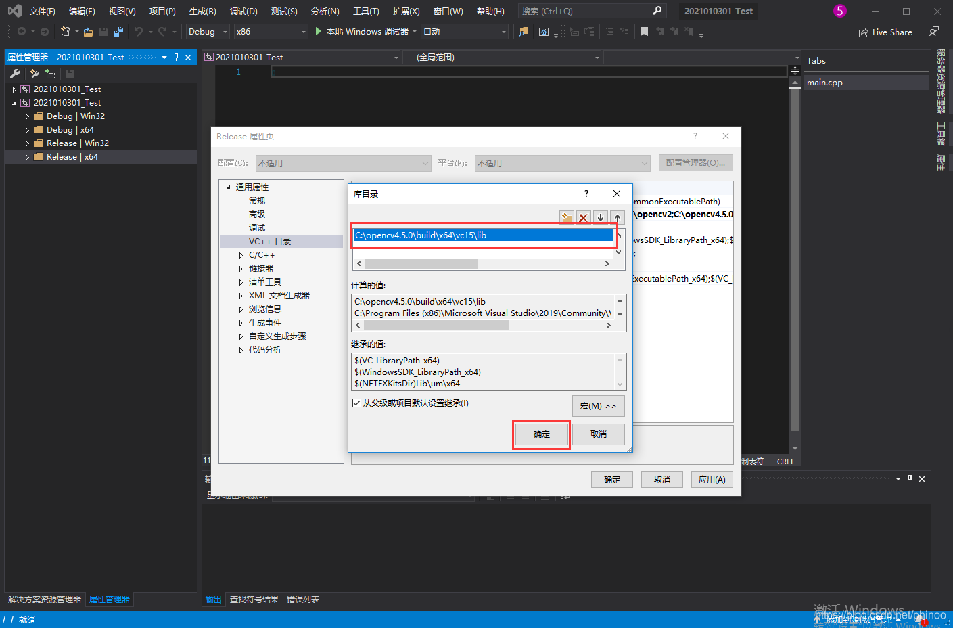Click the add new property sheet icon
Image resolution: width=953 pixels, height=628 pixels.
tap(34, 74)
